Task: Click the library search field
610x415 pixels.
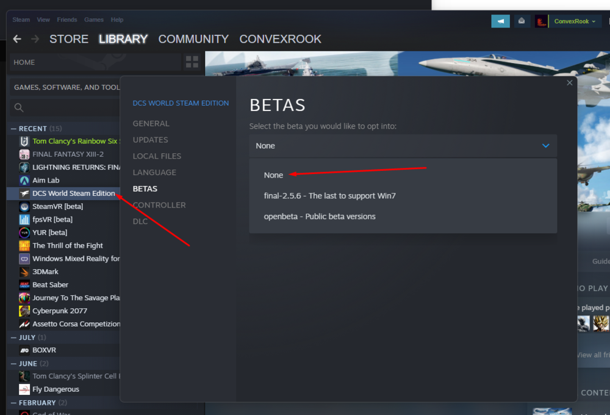Action: [x=65, y=108]
